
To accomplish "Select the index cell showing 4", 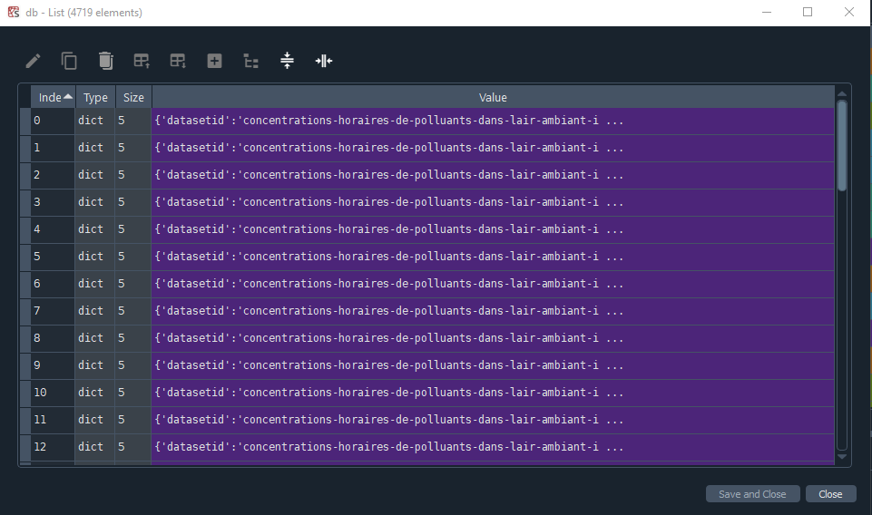I will pos(53,229).
